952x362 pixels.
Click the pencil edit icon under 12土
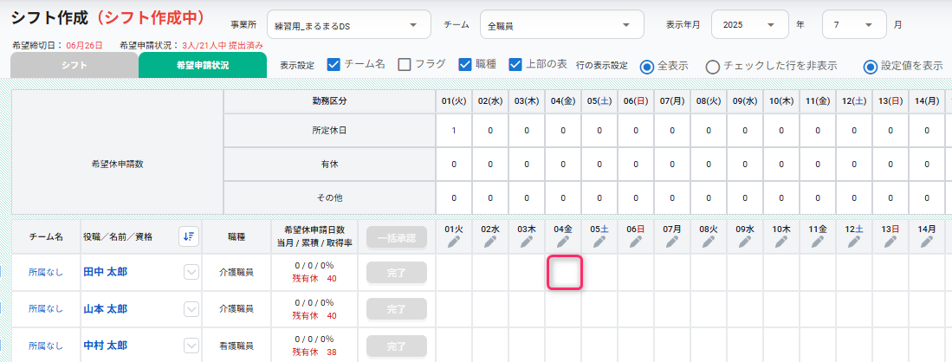pos(854,242)
